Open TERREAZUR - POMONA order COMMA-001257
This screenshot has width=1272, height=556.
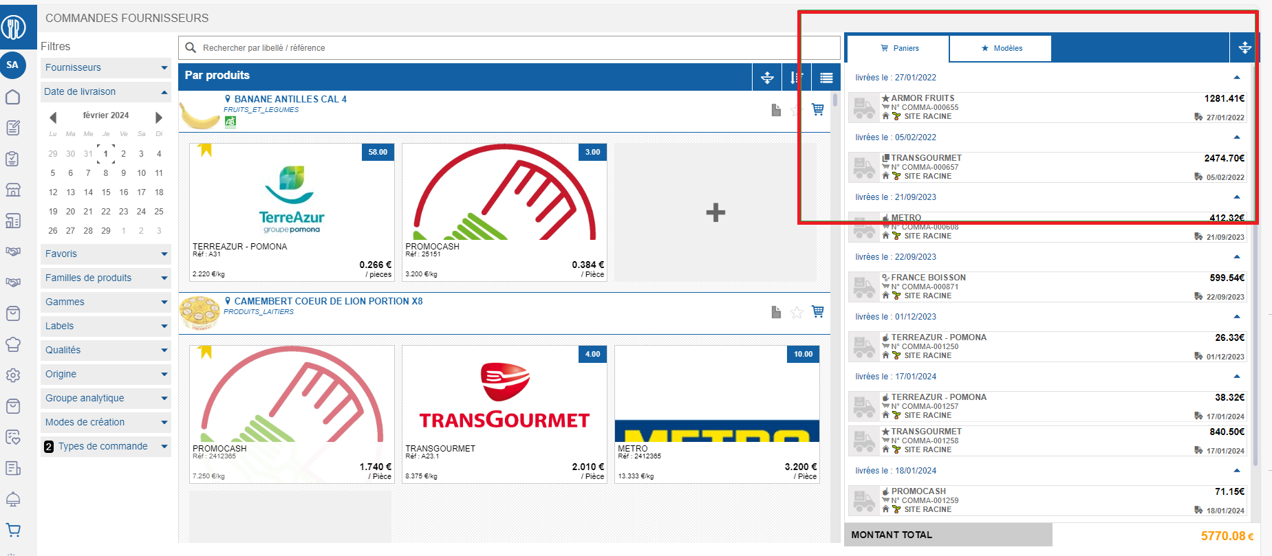pos(1047,406)
